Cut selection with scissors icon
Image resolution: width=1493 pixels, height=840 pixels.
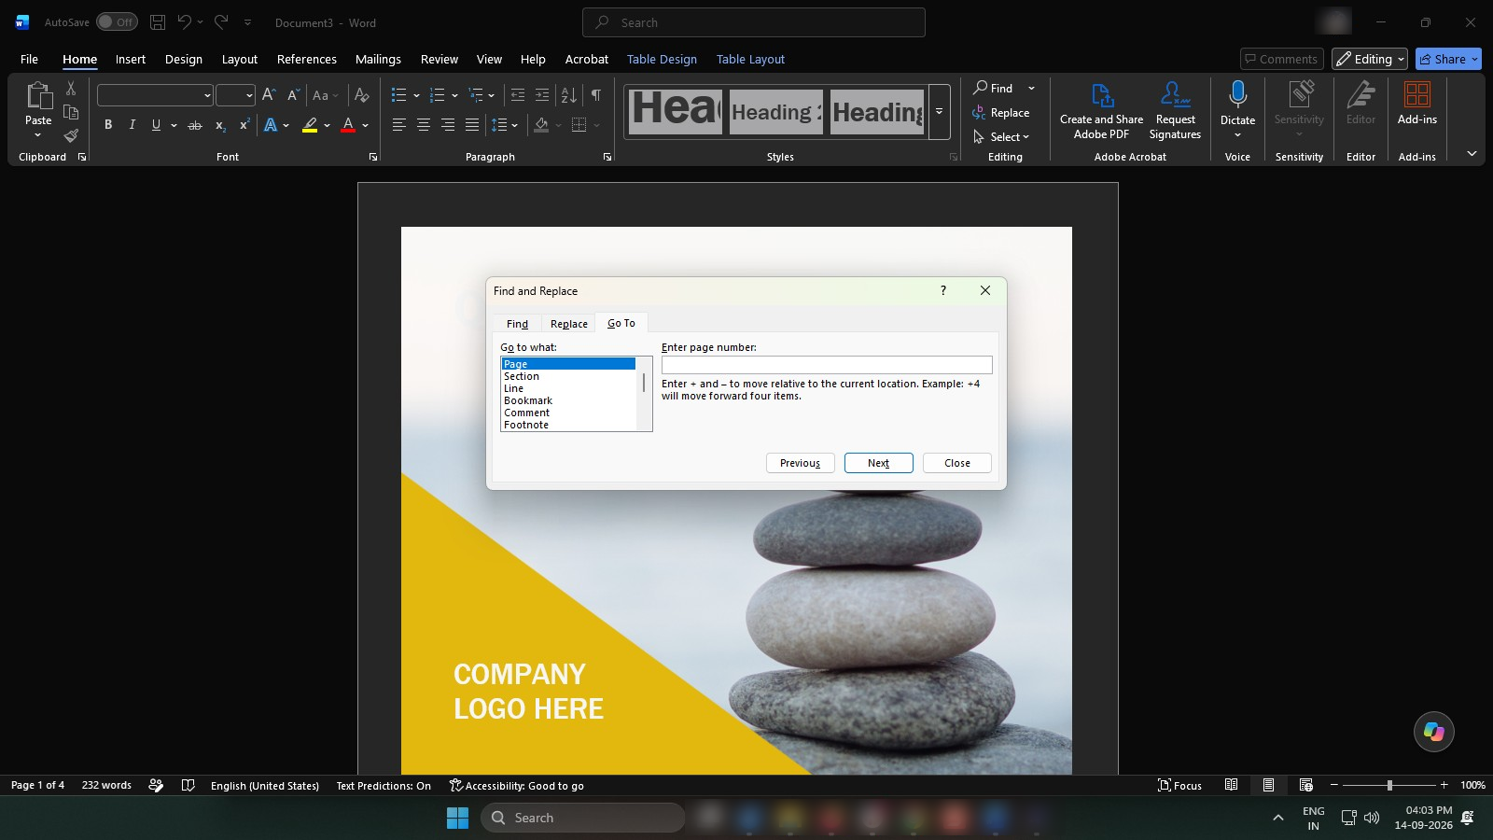(x=71, y=89)
